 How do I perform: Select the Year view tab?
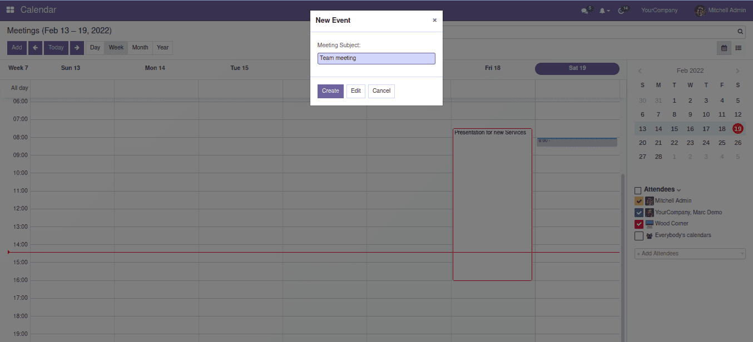tap(162, 48)
